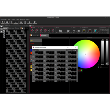Switch to the Show tab in DMX level
Viewport: 110px width, 110px height.
pos(18,28)
